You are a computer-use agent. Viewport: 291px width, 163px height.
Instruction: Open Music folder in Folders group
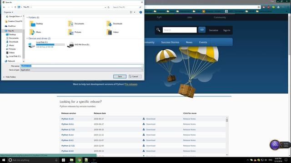point(35,32)
